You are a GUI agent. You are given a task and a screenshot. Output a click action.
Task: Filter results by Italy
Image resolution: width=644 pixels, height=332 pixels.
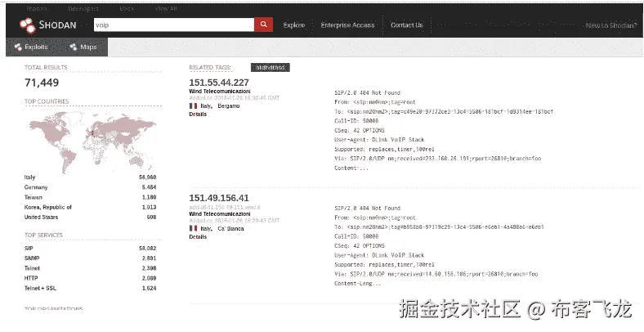click(x=30, y=177)
